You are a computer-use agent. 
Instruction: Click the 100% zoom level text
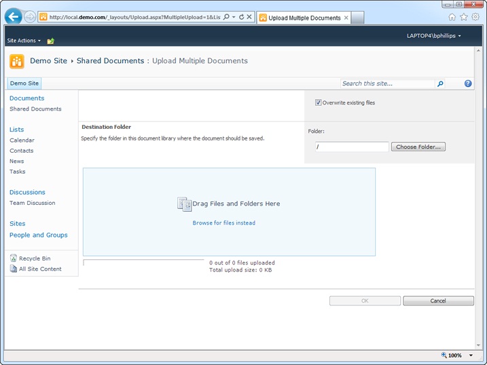pos(455,356)
